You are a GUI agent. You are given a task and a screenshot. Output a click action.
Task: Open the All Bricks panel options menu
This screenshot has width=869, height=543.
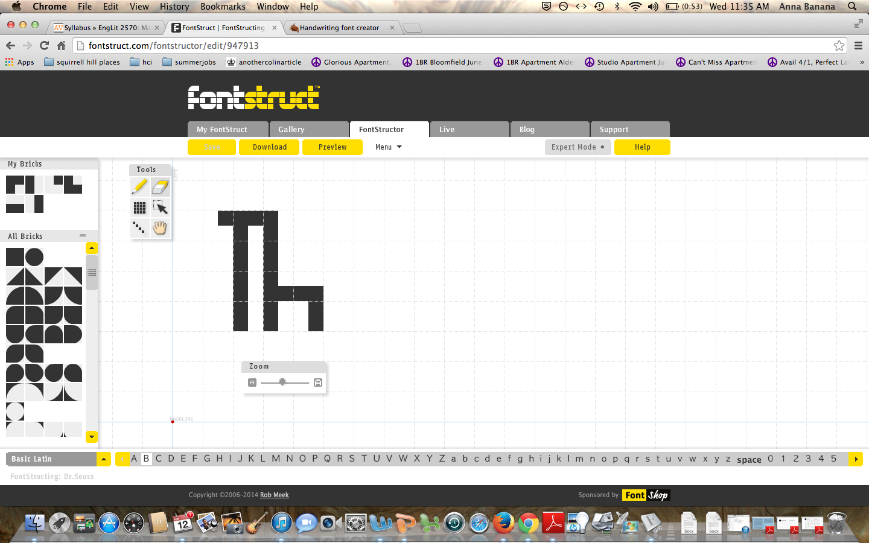[83, 236]
